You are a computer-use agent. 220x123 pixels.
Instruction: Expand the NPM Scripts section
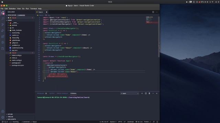point(20,119)
